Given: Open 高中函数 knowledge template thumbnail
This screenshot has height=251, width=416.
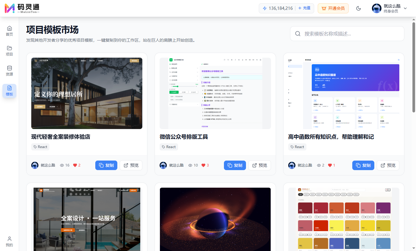Looking at the screenshot, I should (x=344, y=93).
